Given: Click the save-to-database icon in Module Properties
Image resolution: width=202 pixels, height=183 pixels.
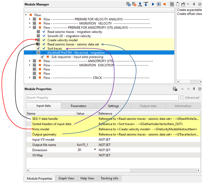Looking at the screenshot, I should pos(175,89).
